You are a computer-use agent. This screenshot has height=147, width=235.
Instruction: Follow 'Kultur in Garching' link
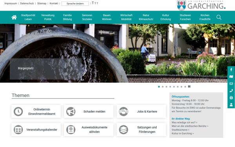tap(183, 133)
